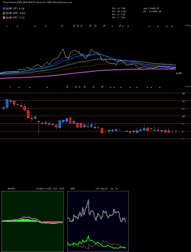Click the price axis label 7
This screenshot has width=191, height=252.
click(183, 139)
